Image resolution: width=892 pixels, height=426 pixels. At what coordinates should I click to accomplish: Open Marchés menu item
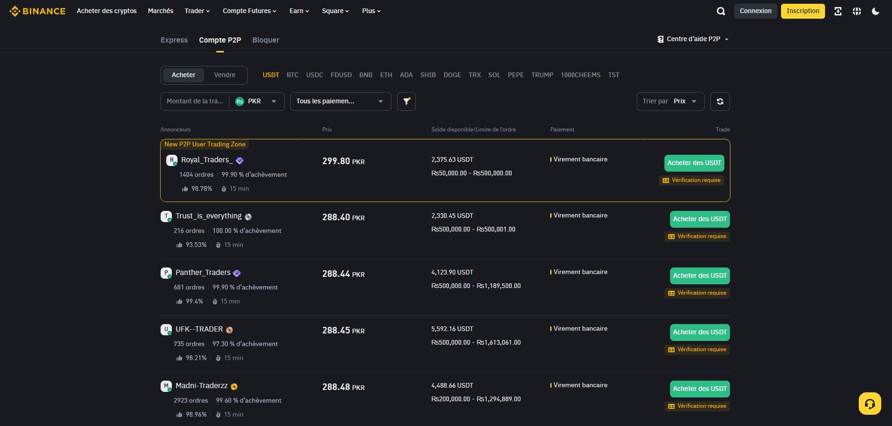pyautogui.click(x=161, y=11)
